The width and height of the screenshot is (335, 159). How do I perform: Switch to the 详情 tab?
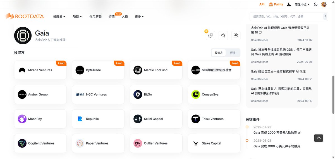pos(233,53)
